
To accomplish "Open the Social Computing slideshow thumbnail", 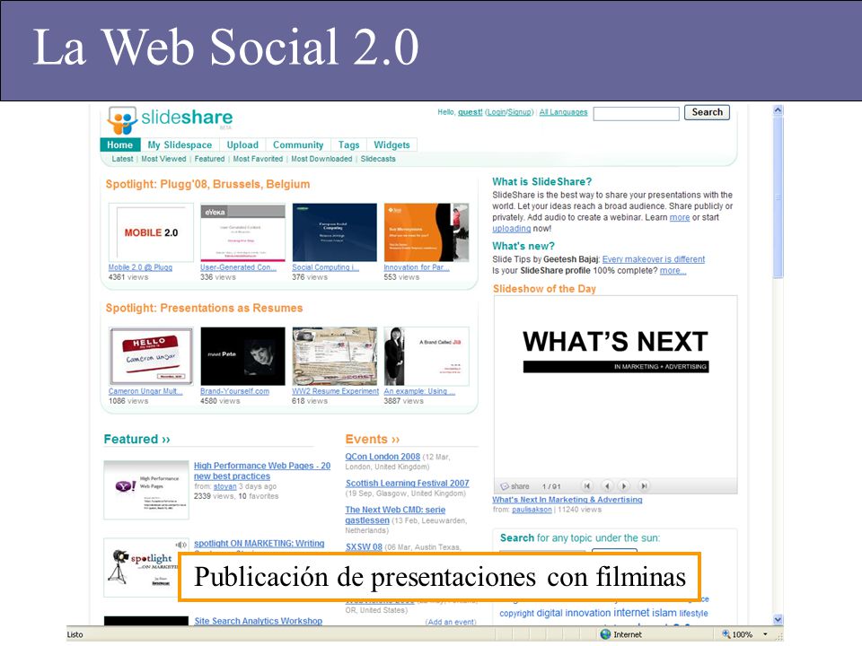I will click(x=335, y=232).
